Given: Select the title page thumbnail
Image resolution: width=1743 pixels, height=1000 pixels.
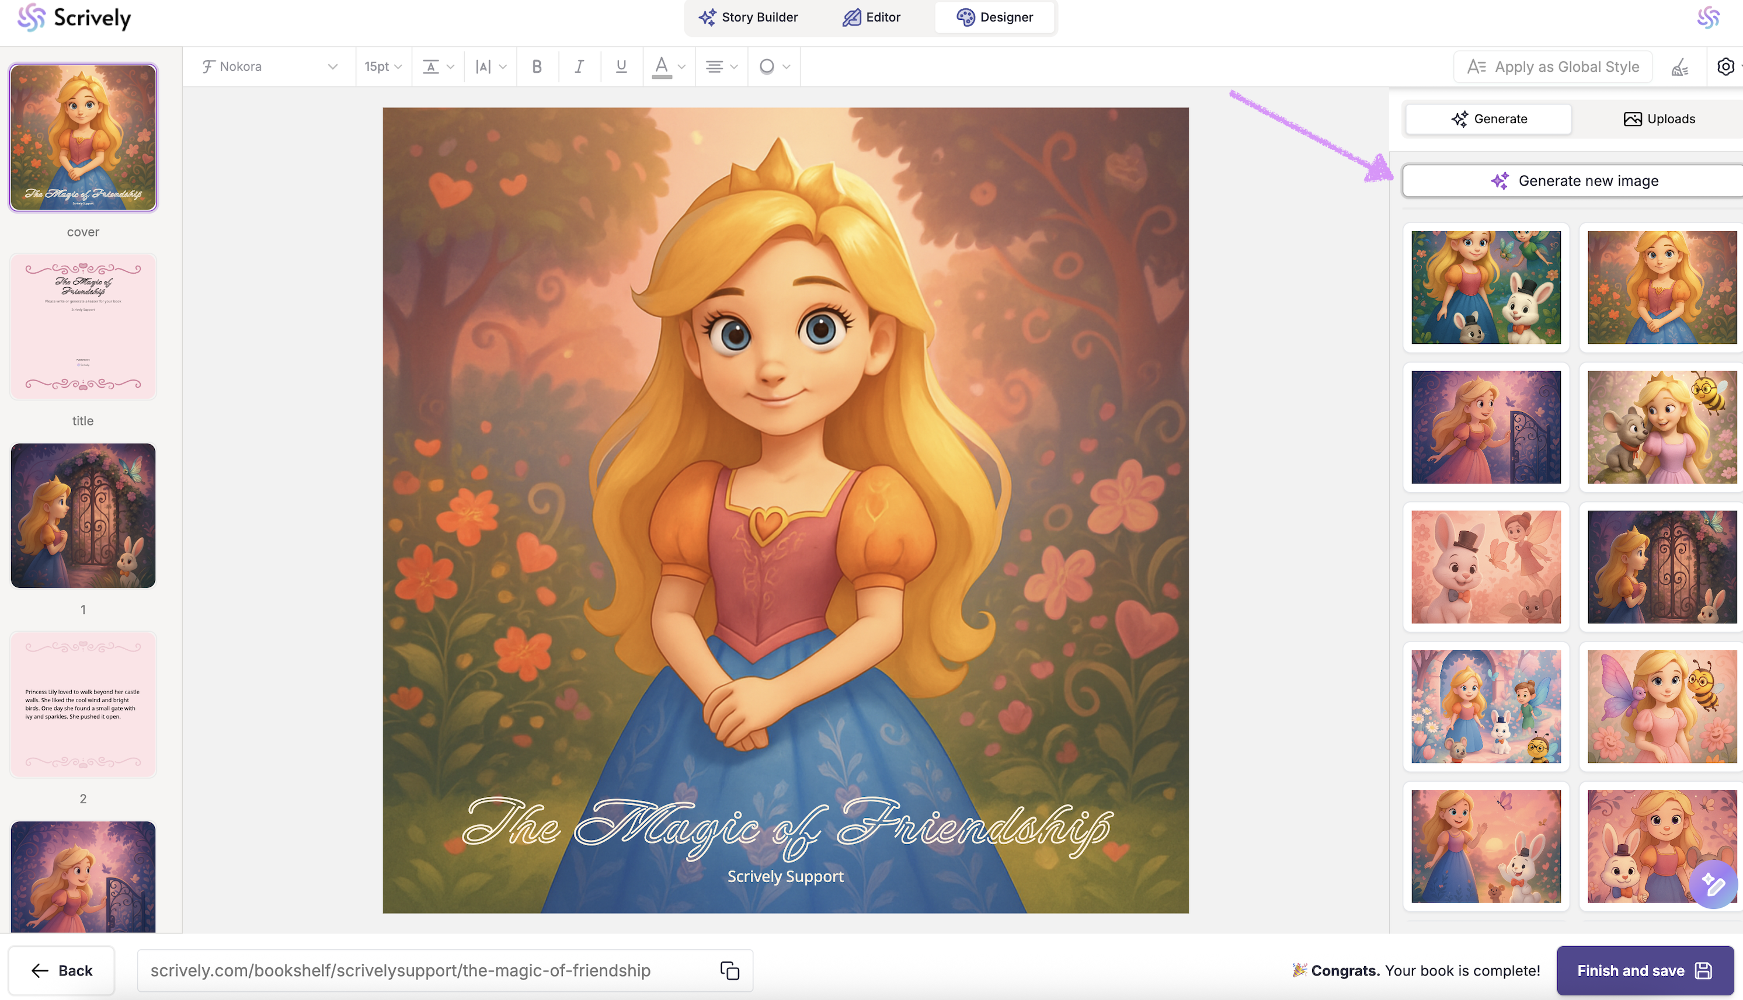Looking at the screenshot, I should (x=83, y=327).
